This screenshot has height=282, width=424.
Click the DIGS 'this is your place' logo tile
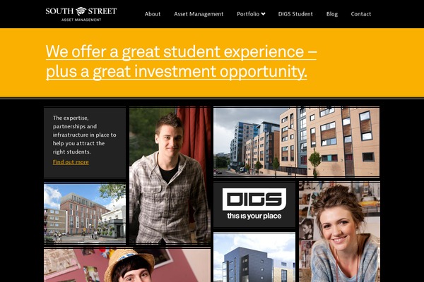click(x=254, y=204)
